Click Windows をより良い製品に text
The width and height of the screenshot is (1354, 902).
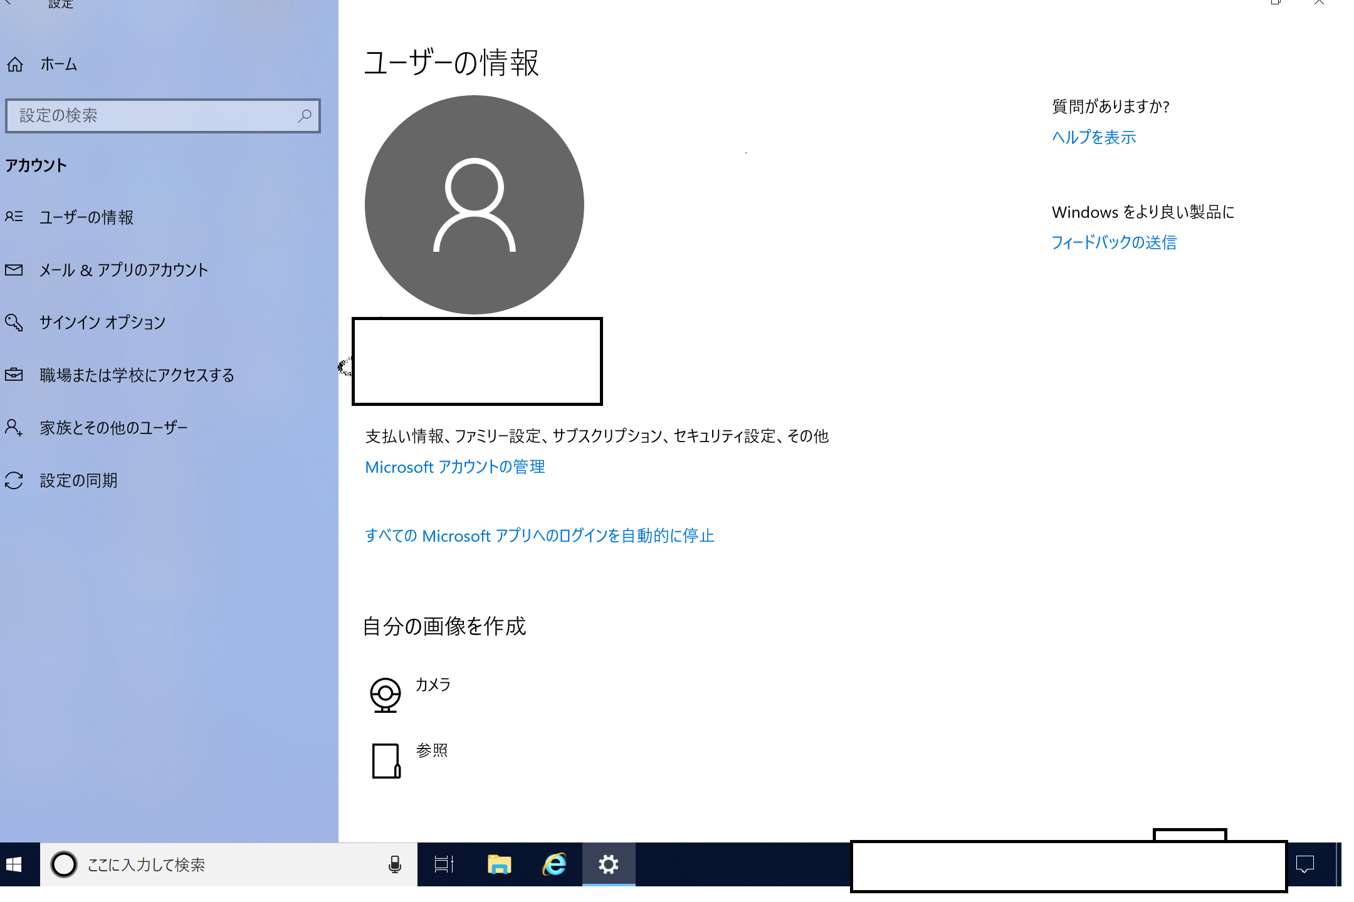(1143, 212)
